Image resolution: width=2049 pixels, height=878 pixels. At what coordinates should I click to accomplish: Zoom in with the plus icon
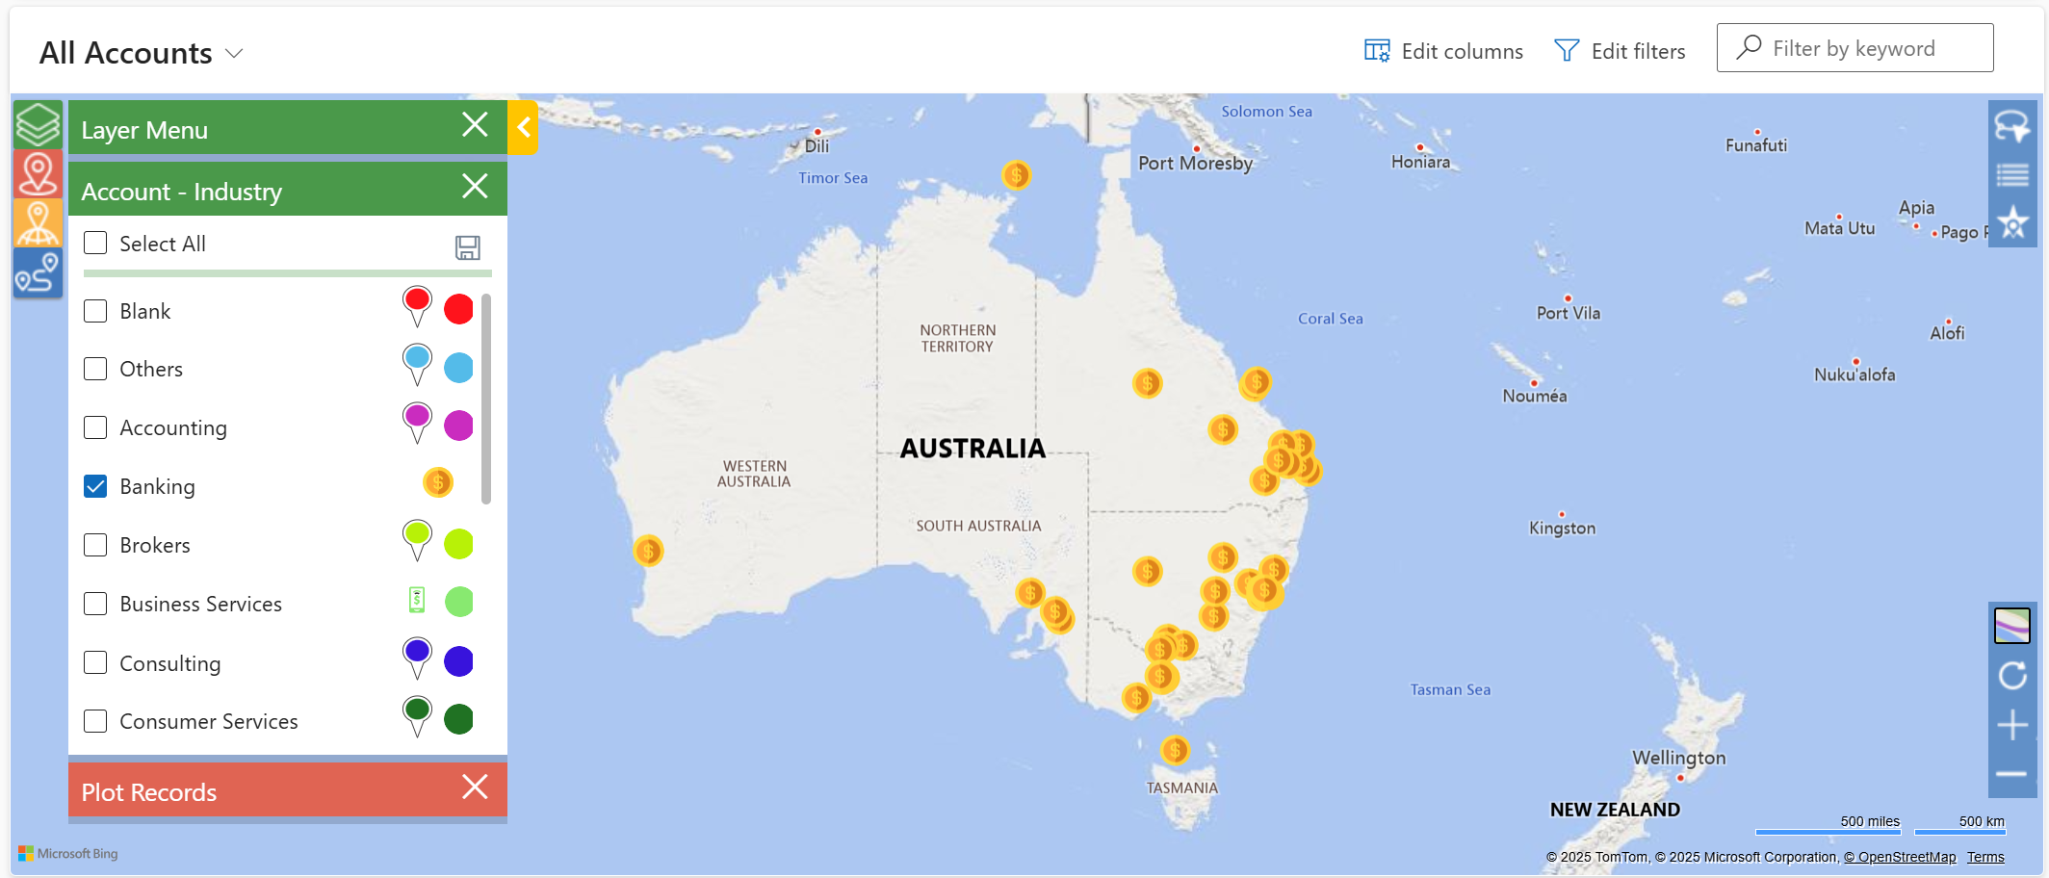coord(2012,725)
